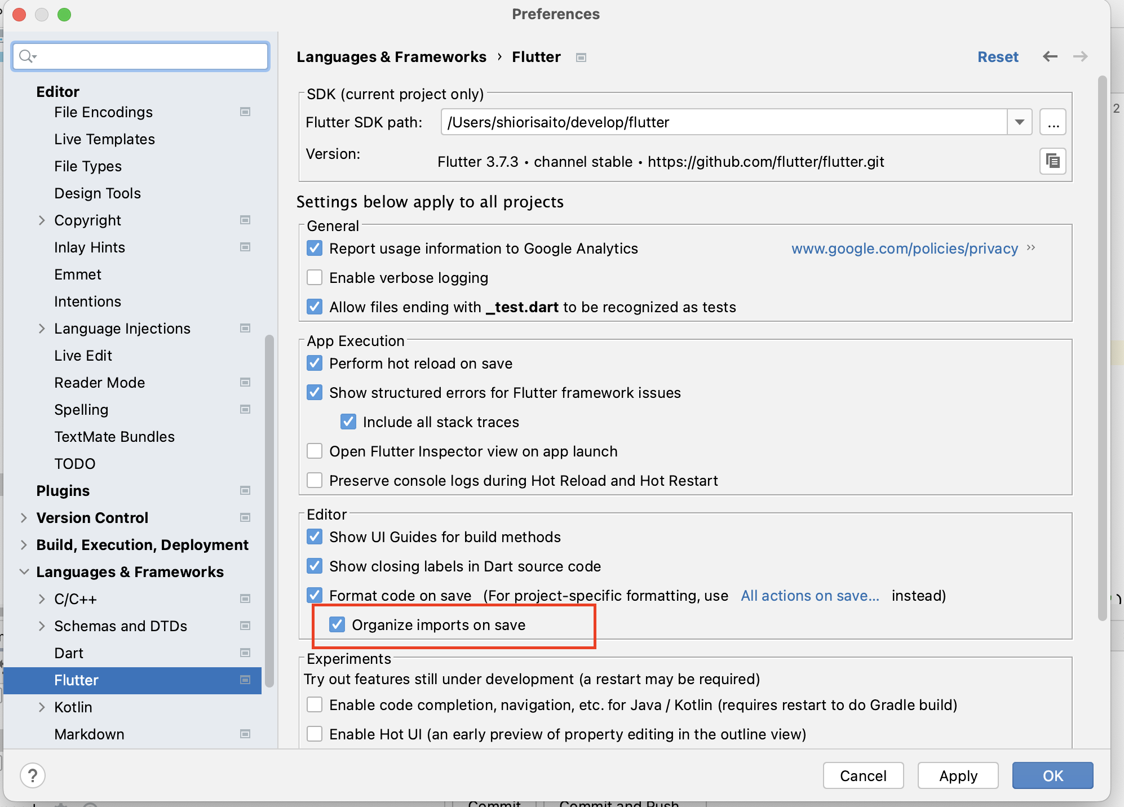The height and width of the screenshot is (807, 1124).
Task: Click the project-level icon beside Flutter breadcrumb
Action: (581, 57)
